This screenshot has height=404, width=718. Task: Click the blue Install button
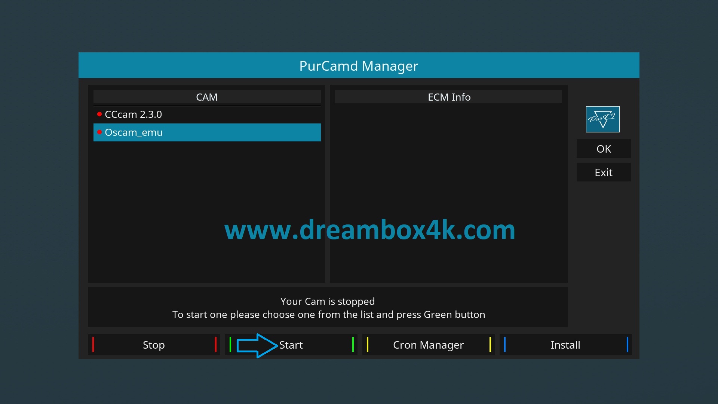[565, 345]
